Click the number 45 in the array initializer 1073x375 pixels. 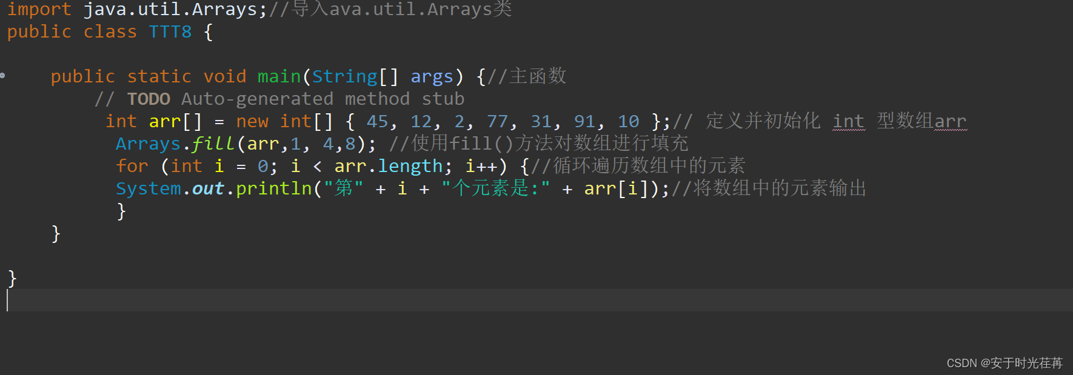point(377,121)
